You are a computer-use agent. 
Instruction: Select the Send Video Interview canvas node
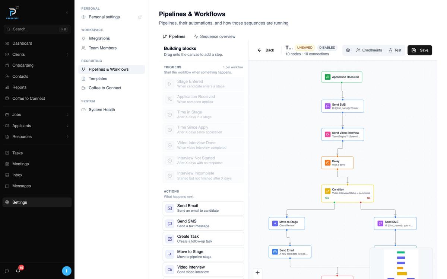tap(343, 134)
